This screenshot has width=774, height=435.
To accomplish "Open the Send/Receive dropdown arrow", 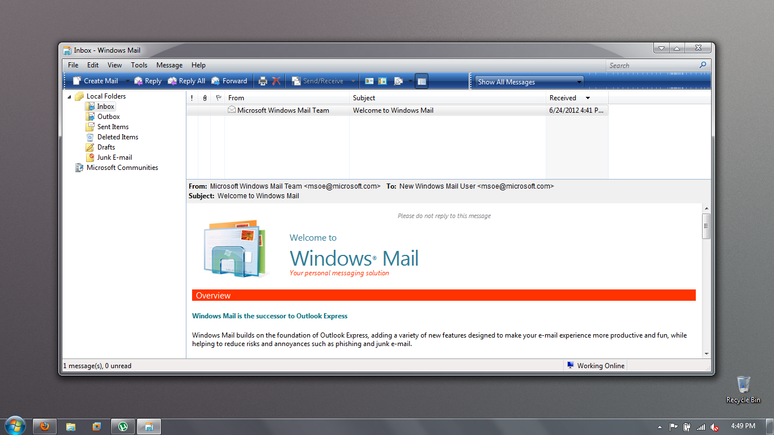I will point(352,80).
